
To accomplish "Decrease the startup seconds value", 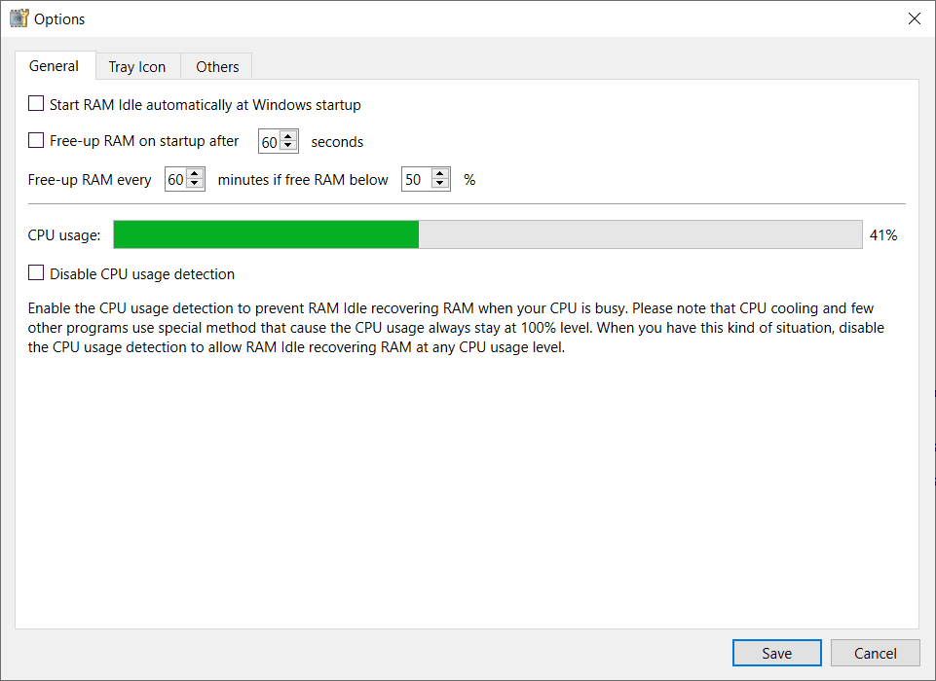I will [288, 146].
